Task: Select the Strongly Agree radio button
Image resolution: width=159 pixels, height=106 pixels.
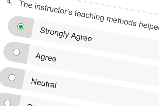Action: (x=21, y=26)
